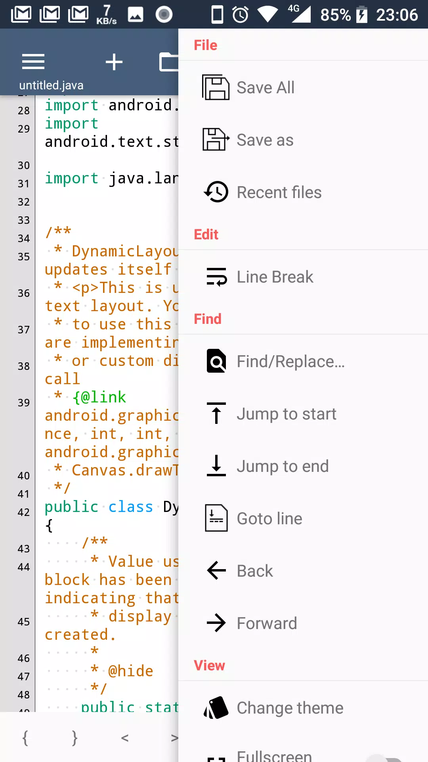The image size is (428, 762).
Task: Tap the Find/Replace magnifier icon
Action: (x=216, y=361)
